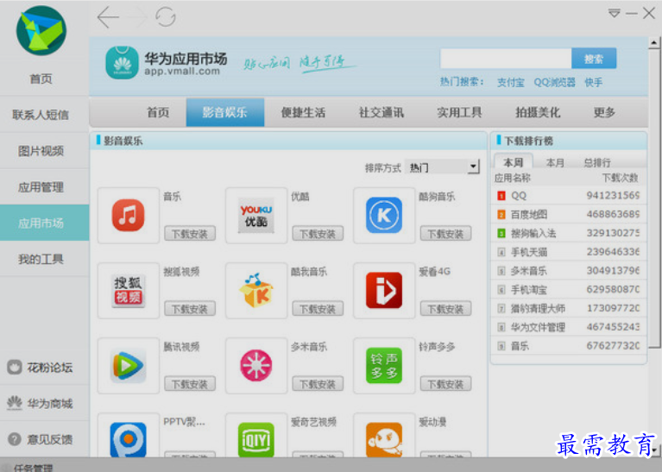Open 华为商城 store link
662x472 pixels.
point(40,403)
